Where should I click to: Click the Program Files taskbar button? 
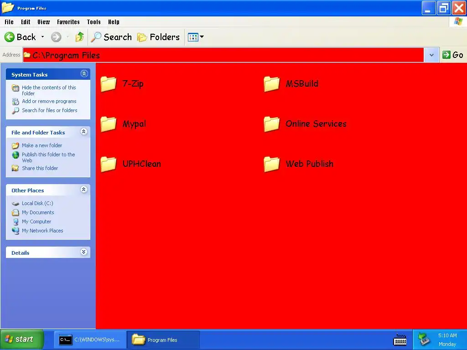tap(163, 340)
